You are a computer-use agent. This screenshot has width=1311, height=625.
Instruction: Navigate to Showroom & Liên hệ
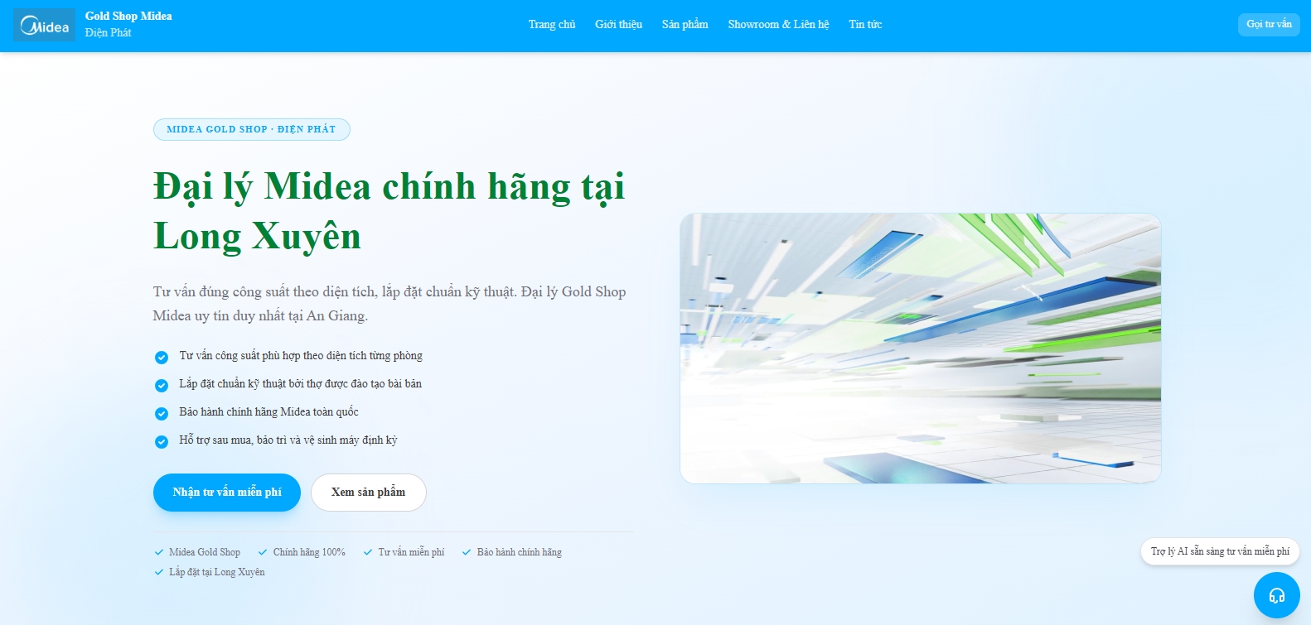pos(778,25)
